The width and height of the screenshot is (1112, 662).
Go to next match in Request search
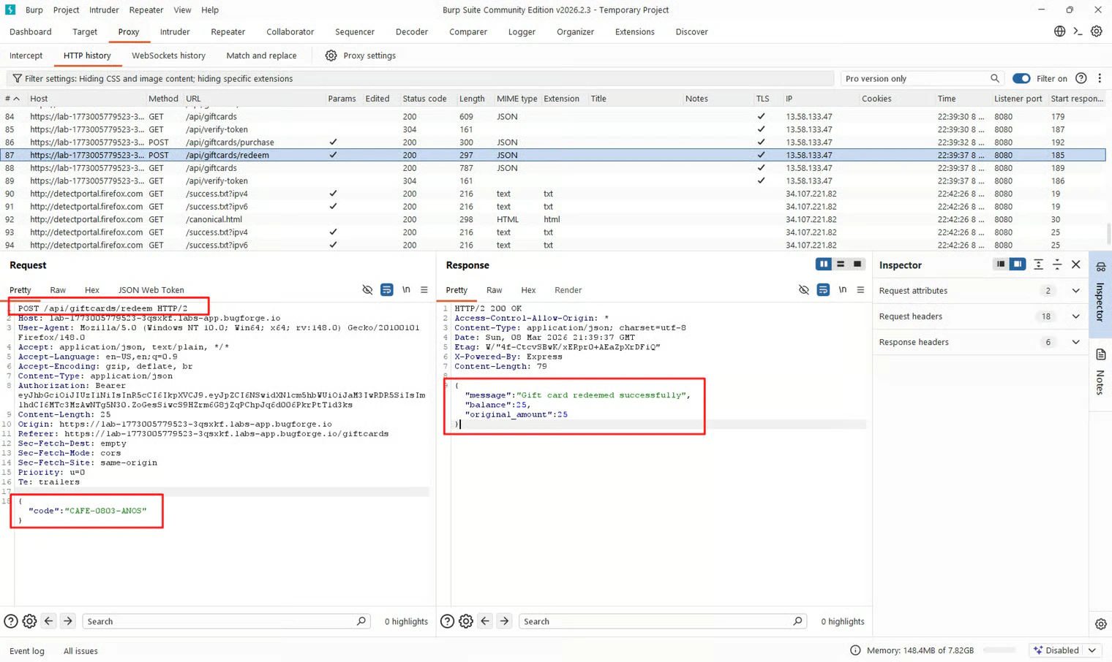tap(67, 621)
